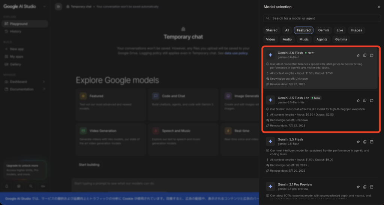Filter models by the Music chip
The height and width of the screenshot is (205, 384).
[x=304, y=39]
